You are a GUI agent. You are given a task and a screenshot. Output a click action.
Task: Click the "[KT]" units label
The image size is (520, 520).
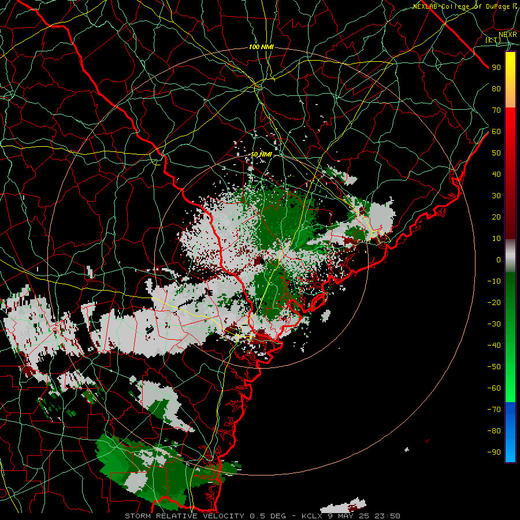tap(493, 40)
